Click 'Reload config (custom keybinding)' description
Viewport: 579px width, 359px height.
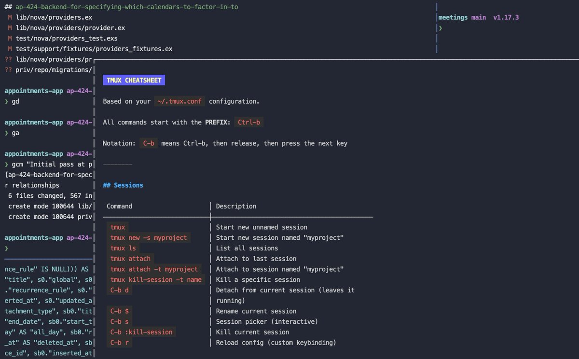(276, 343)
